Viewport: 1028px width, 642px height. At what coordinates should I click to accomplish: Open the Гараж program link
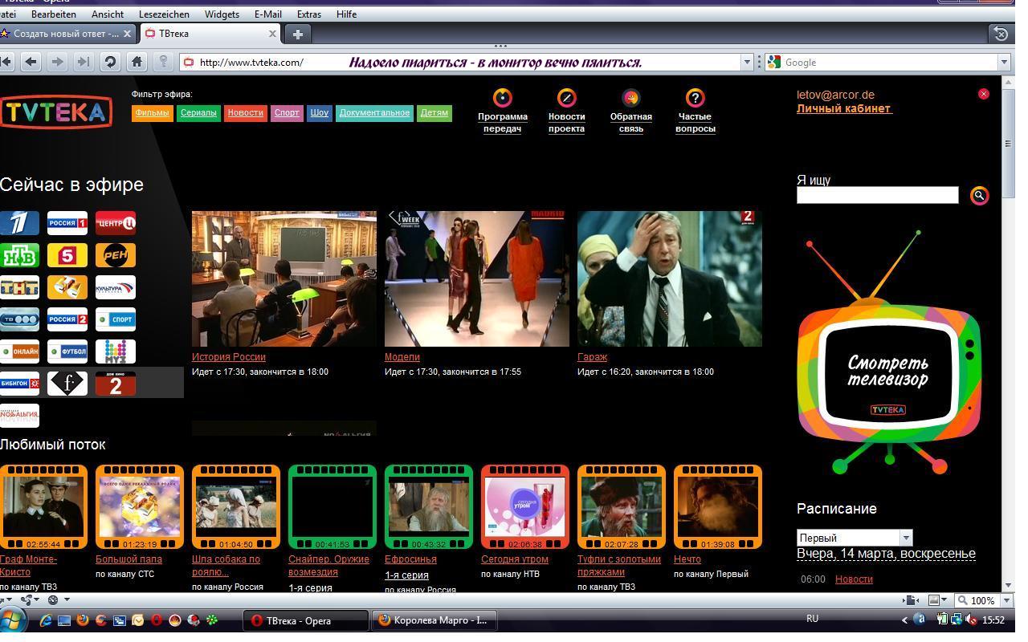[592, 357]
